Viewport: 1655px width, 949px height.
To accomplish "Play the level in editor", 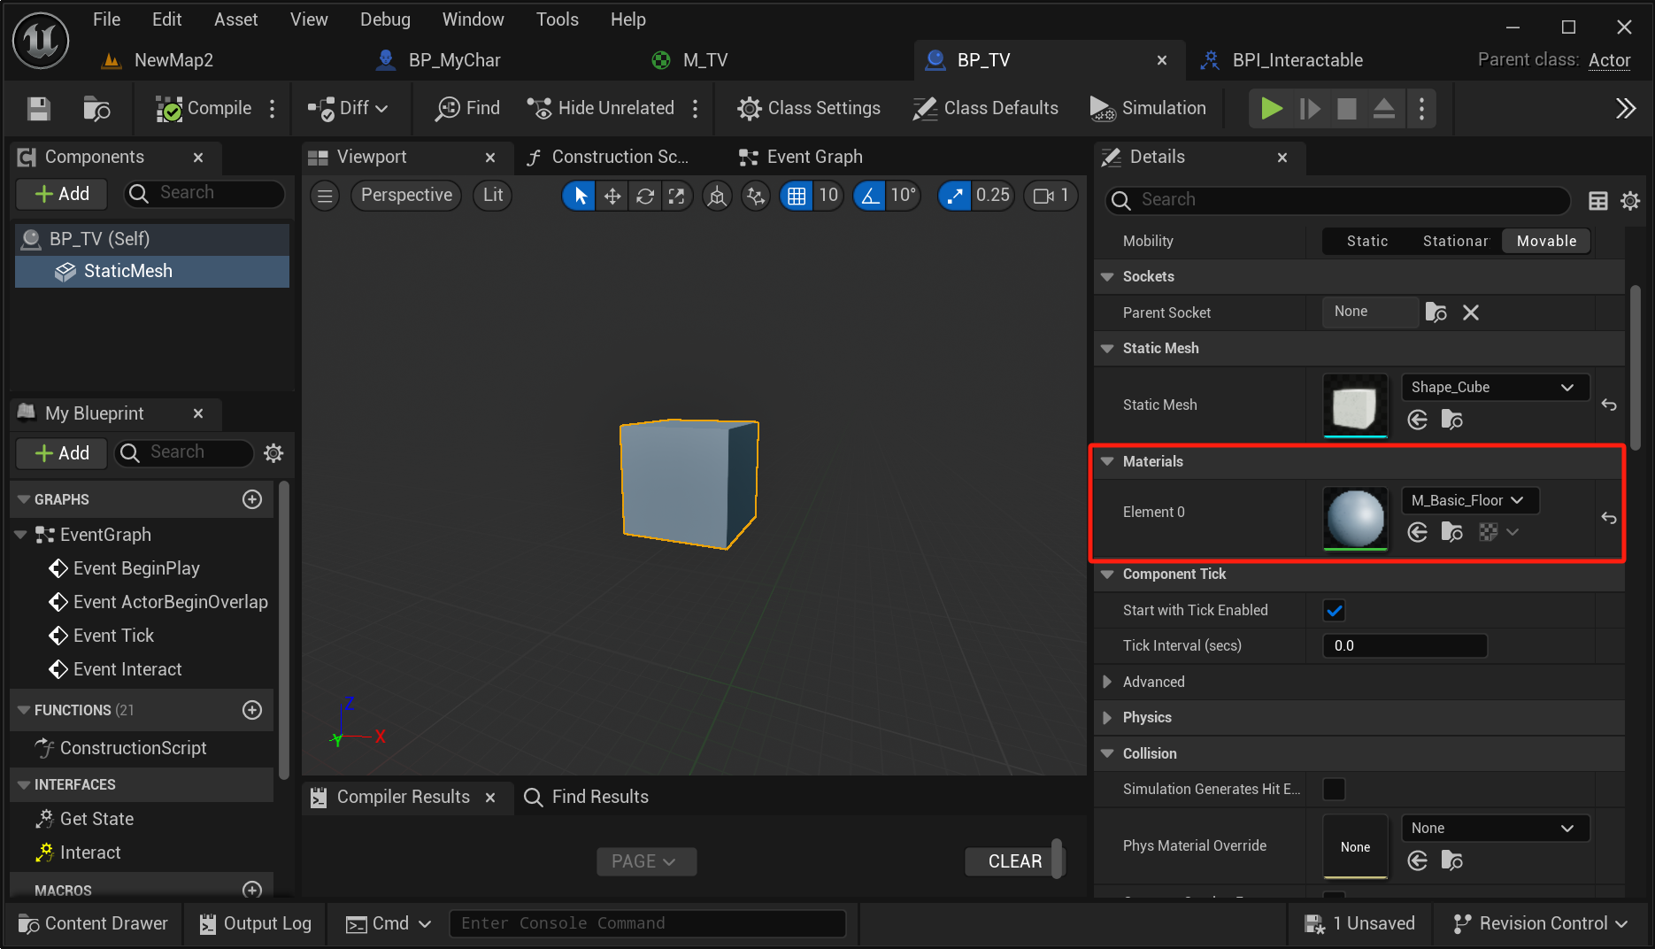I will click(1272, 108).
